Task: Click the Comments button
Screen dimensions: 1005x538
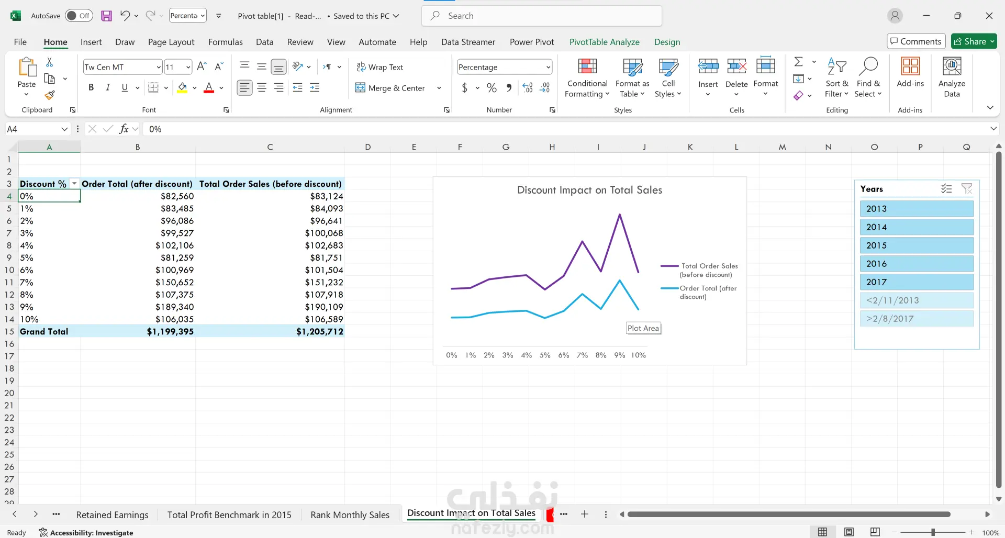Action: [x=915, y=41]
